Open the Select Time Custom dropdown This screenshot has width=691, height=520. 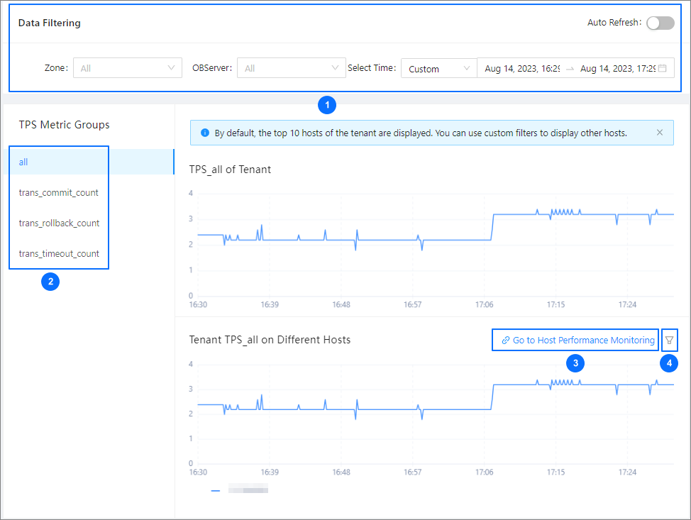[438, 69]
